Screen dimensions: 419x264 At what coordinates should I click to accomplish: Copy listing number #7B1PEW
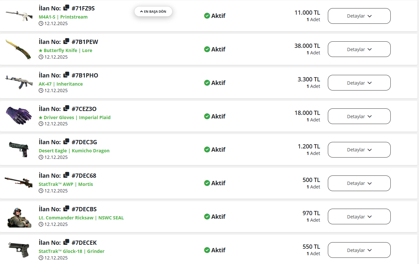(x=66, y=42)
